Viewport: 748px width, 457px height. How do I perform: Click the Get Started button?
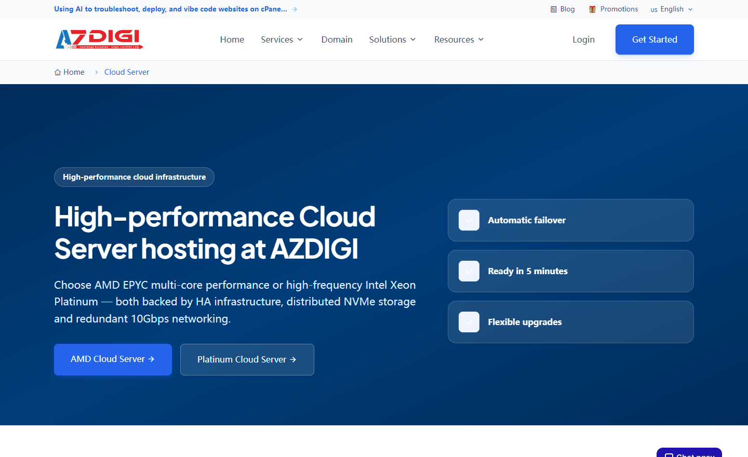654,39
